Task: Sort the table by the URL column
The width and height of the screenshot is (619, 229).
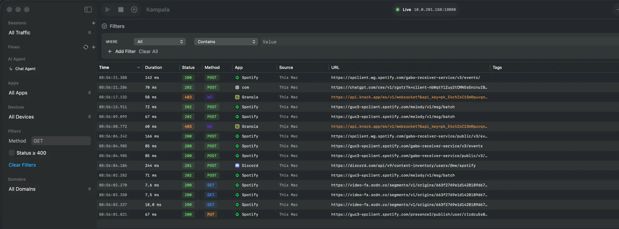Action: [x=335, y=68]
